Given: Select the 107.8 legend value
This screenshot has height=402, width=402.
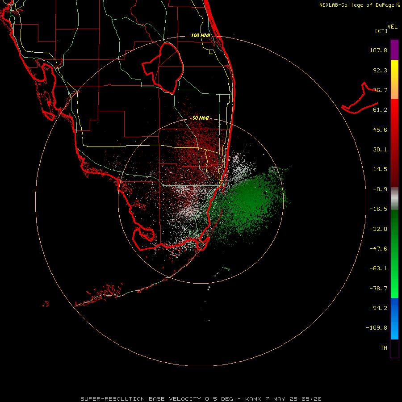Looking at the screenshot, I should [x=378, y=50].
